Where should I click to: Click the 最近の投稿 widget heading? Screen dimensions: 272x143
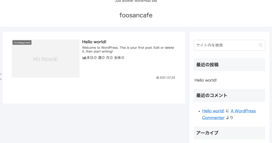click(x=207, y=64)
